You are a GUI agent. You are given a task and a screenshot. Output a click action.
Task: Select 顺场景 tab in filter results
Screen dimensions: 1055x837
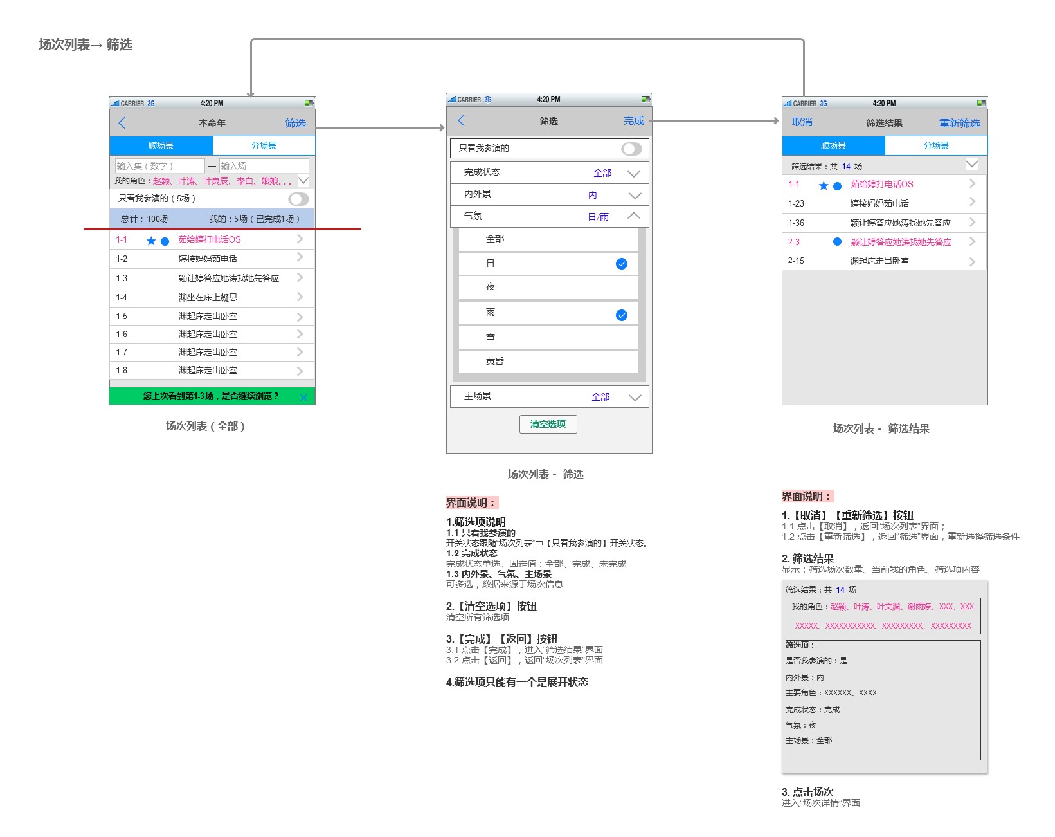click(x=833, y=145)
